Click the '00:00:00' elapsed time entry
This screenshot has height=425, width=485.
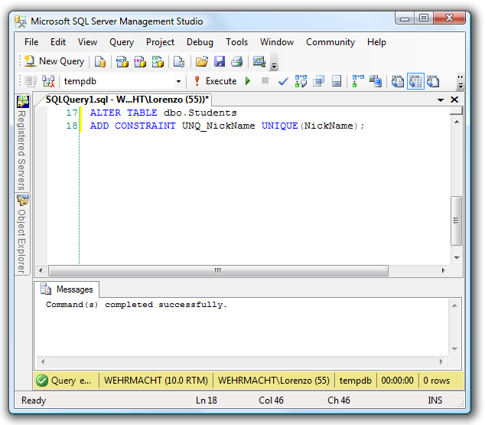coord(397,381)
